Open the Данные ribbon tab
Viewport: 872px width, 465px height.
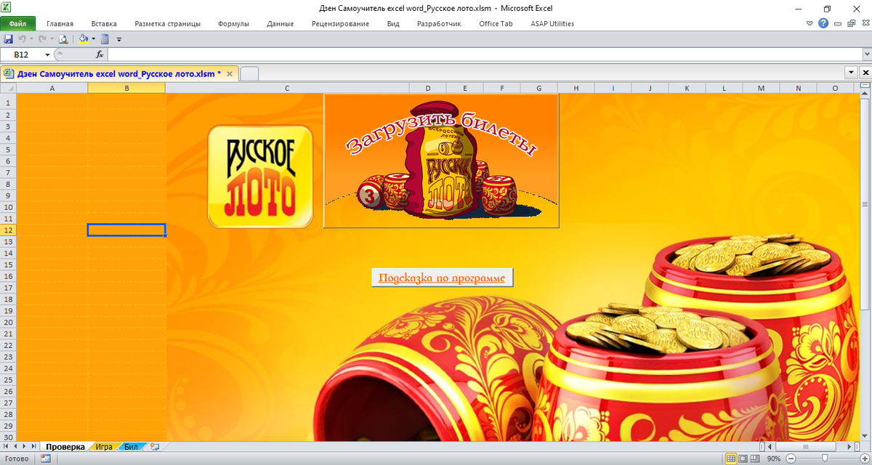pos(280,23)
